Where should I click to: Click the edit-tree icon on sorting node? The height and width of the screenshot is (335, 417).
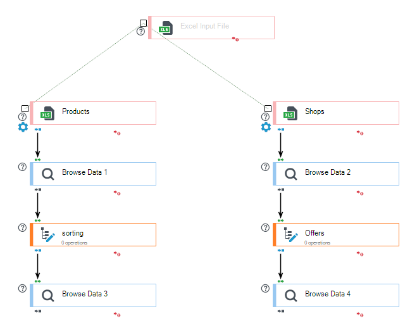tap(48, 234)
